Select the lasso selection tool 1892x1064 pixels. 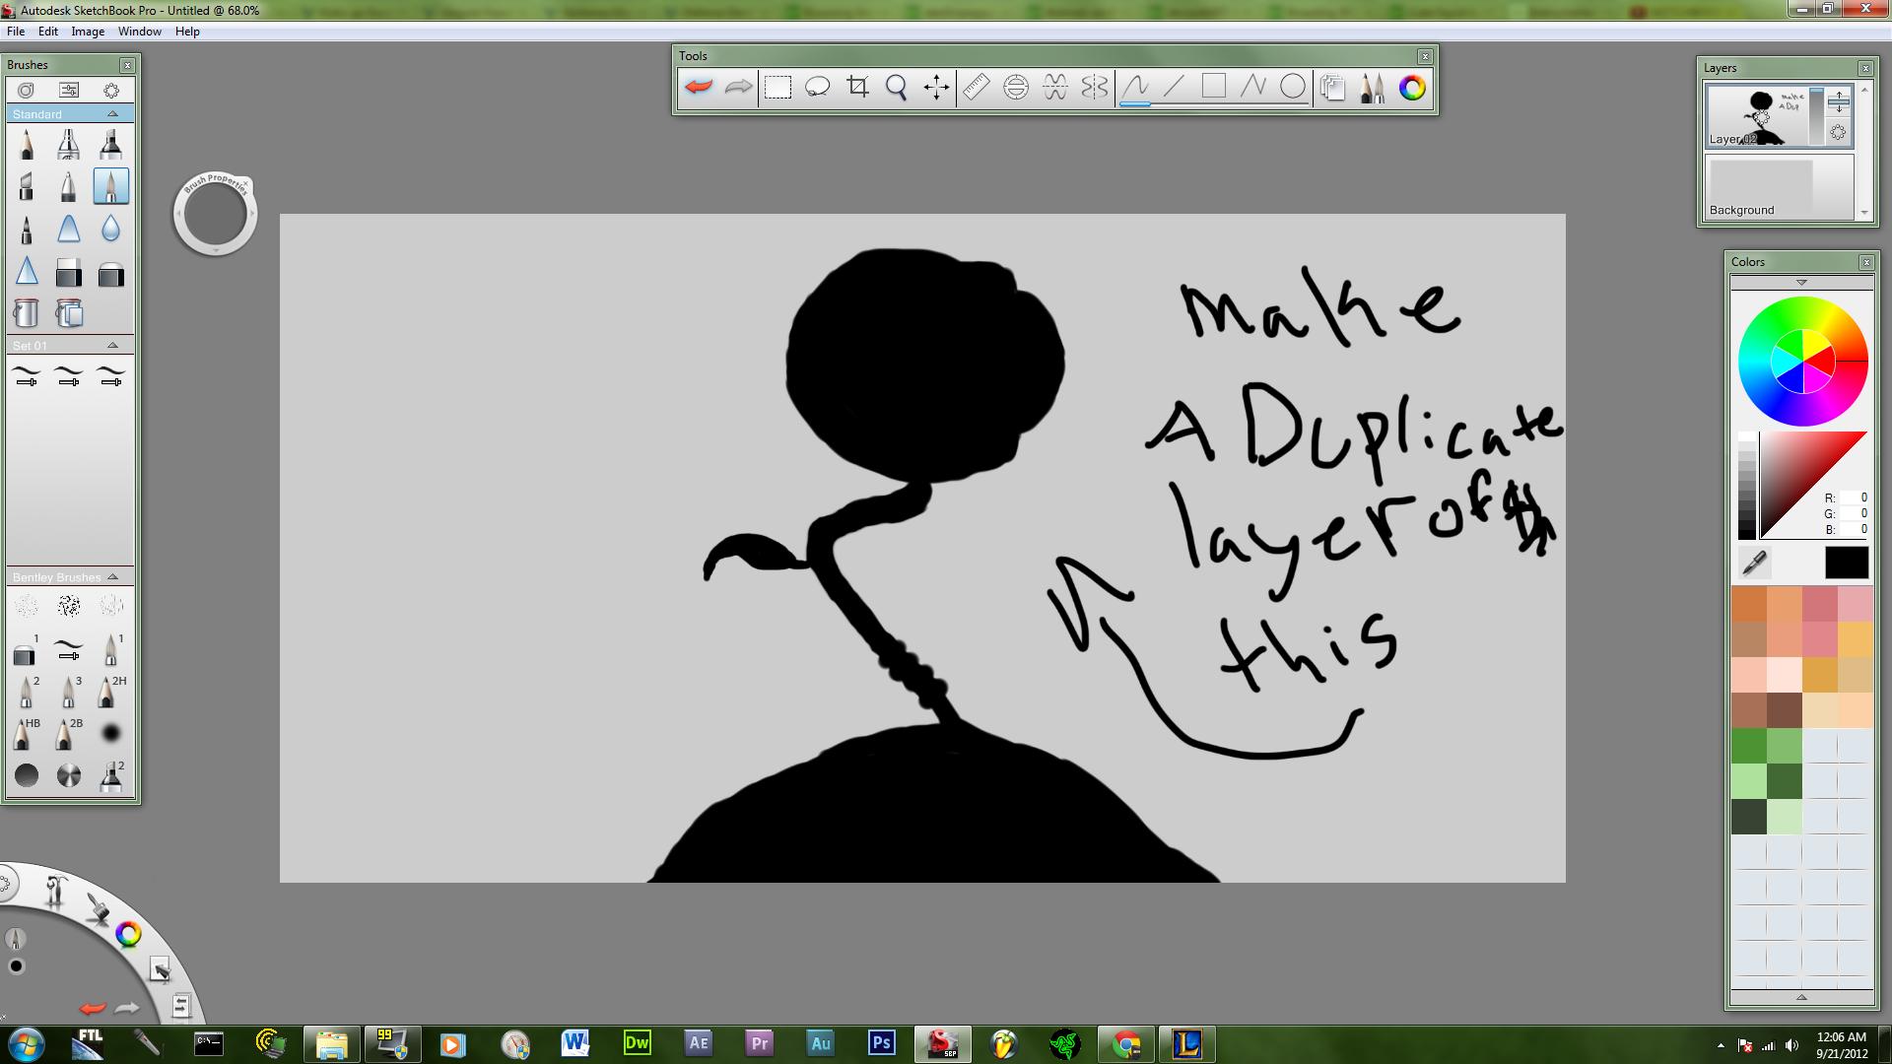tap(817, 88)
